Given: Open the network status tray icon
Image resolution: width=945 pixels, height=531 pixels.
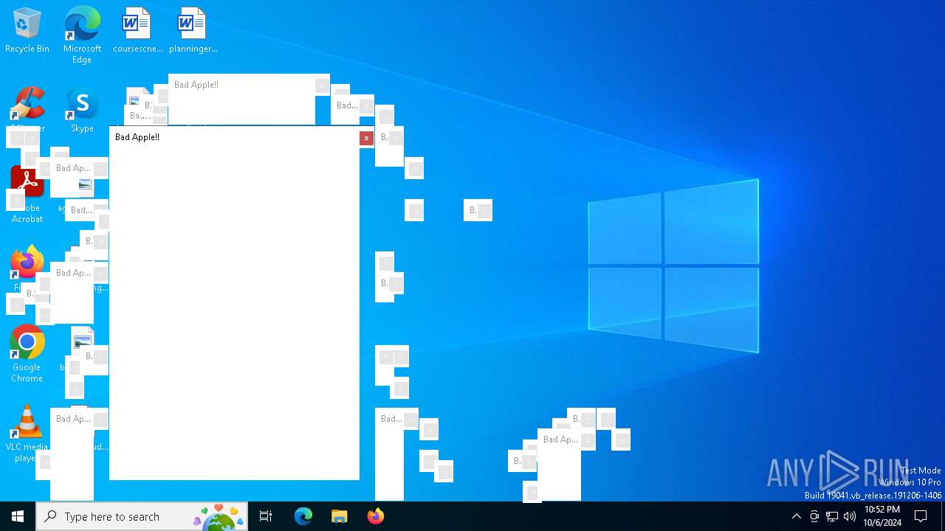Looking at the screenshot, I should tap(832, 516).
